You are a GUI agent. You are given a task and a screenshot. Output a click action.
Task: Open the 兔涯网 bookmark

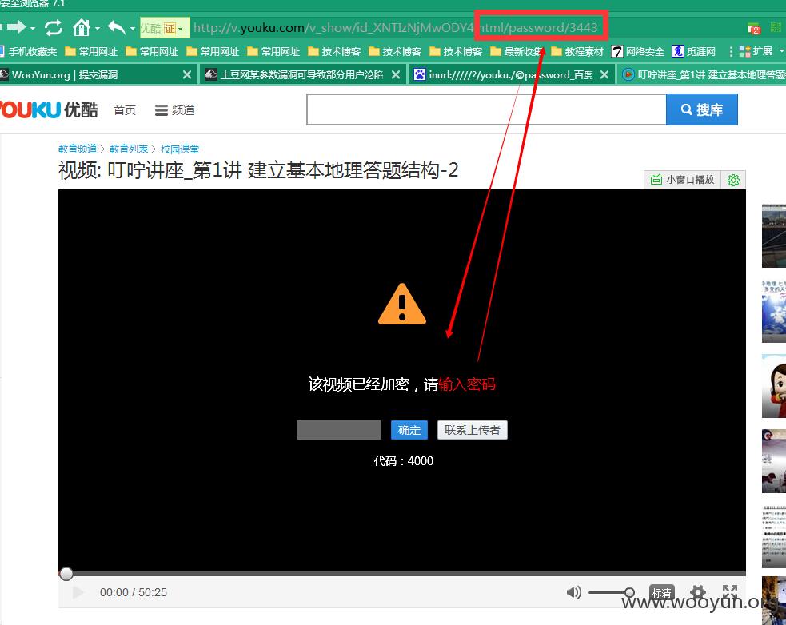click(694, 51)
